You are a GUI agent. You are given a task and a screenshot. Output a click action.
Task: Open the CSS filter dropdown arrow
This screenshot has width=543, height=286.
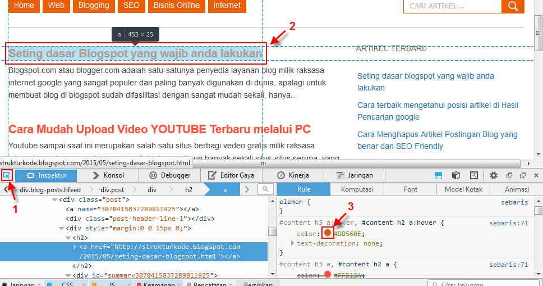[84, 284]
